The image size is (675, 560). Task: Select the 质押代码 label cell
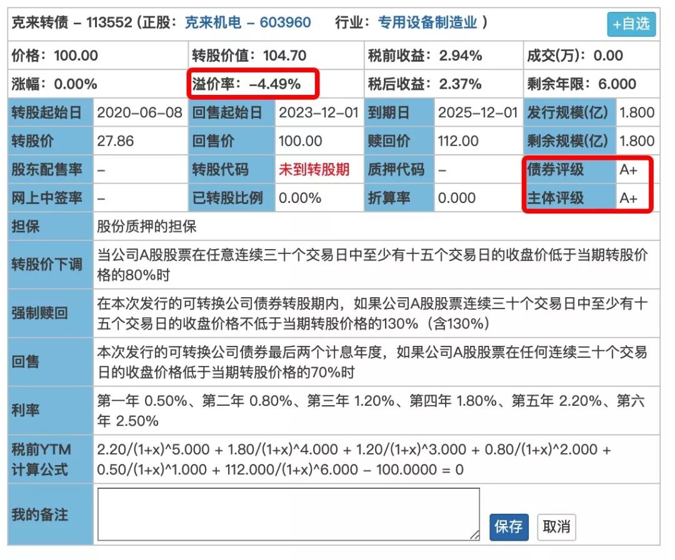[399, 169]
